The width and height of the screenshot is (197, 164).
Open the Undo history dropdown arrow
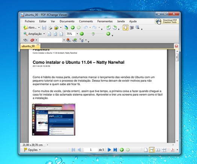[90, 27]
